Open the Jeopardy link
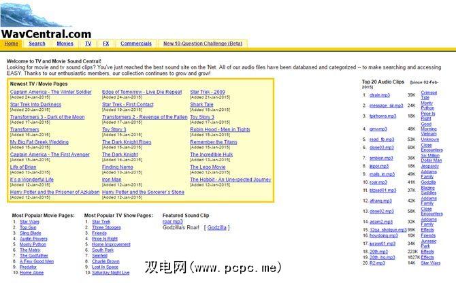The width and height of the screenshot is (456, 283). point(429,166)
